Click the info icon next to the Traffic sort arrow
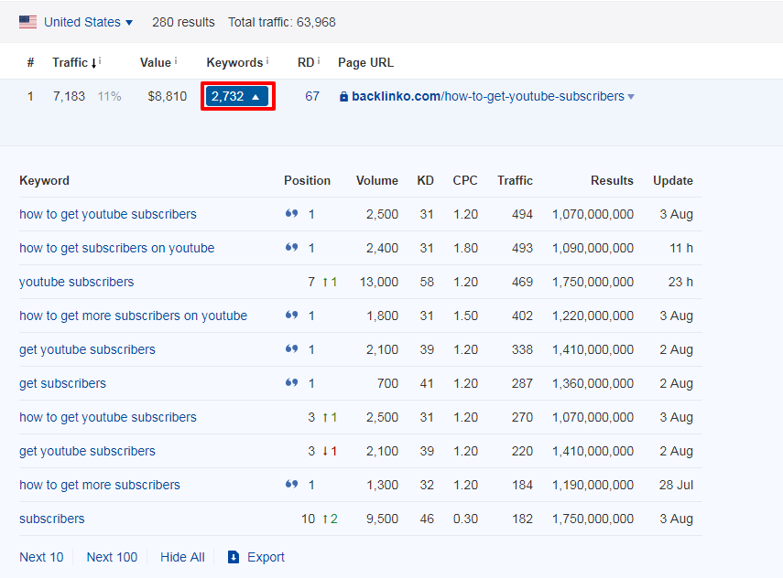Image resolution: width=783 pixels, height=578 pixels. [x=100, y=61]
